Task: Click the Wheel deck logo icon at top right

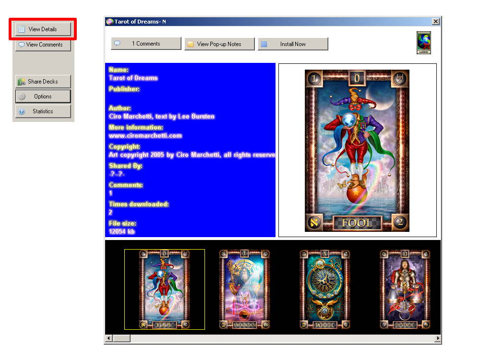Action: coord(424,43)
